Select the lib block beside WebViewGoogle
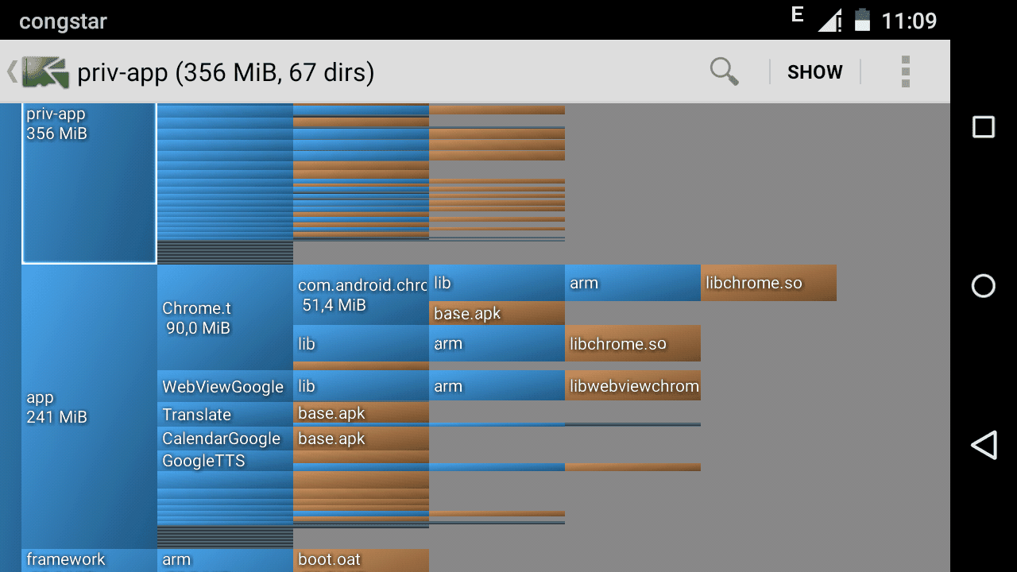 coord(361,385)
